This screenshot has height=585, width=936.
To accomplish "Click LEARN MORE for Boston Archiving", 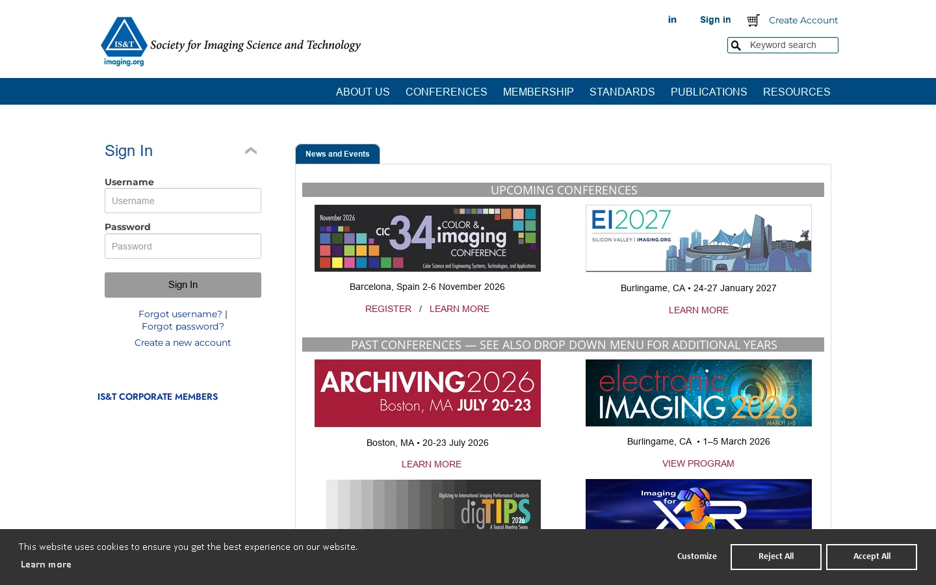I will [x=432, y=464].
